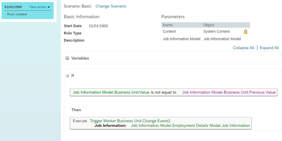Click Business Unit.Value left expression
282x141 pixels.
click(111, 92)
